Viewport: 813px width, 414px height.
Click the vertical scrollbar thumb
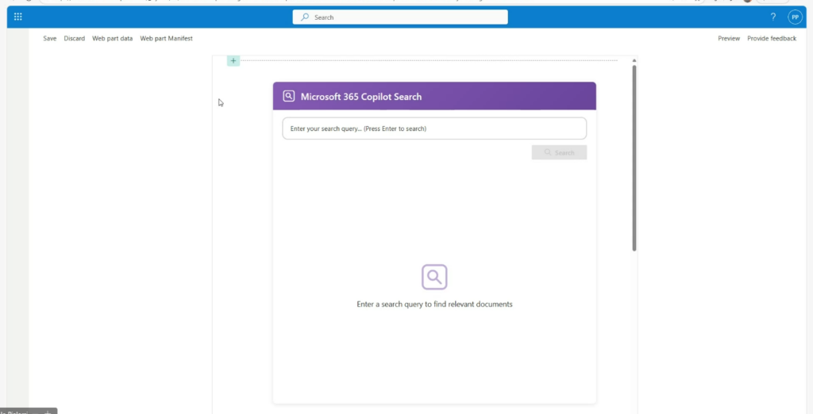point(634,158)
